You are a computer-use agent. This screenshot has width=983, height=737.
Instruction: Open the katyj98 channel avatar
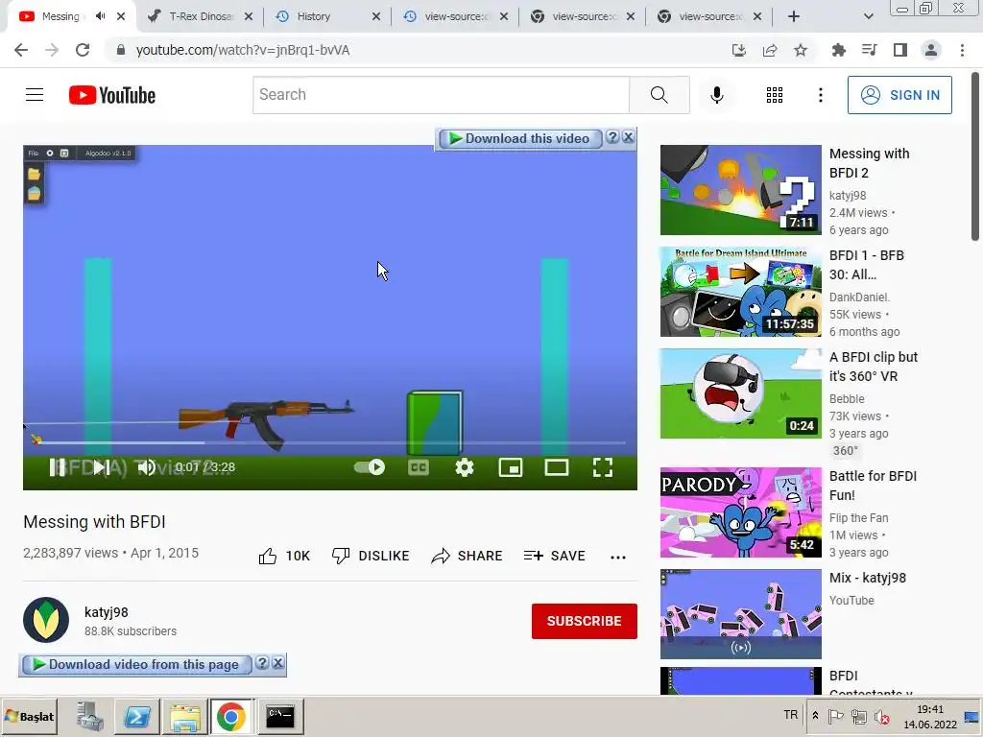[46, 620]
